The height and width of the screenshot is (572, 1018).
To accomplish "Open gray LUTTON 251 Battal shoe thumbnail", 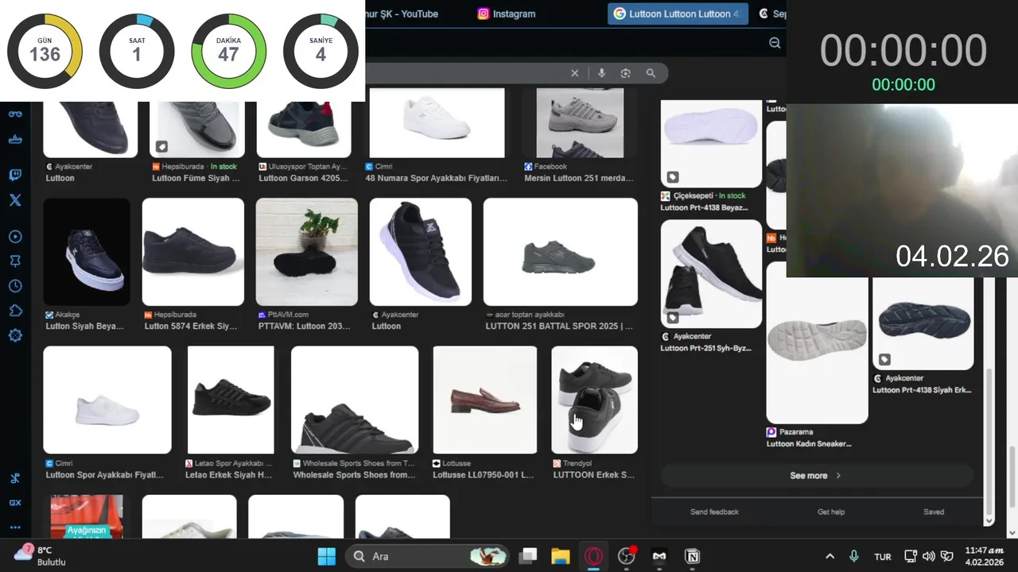I will coord(561,252).
